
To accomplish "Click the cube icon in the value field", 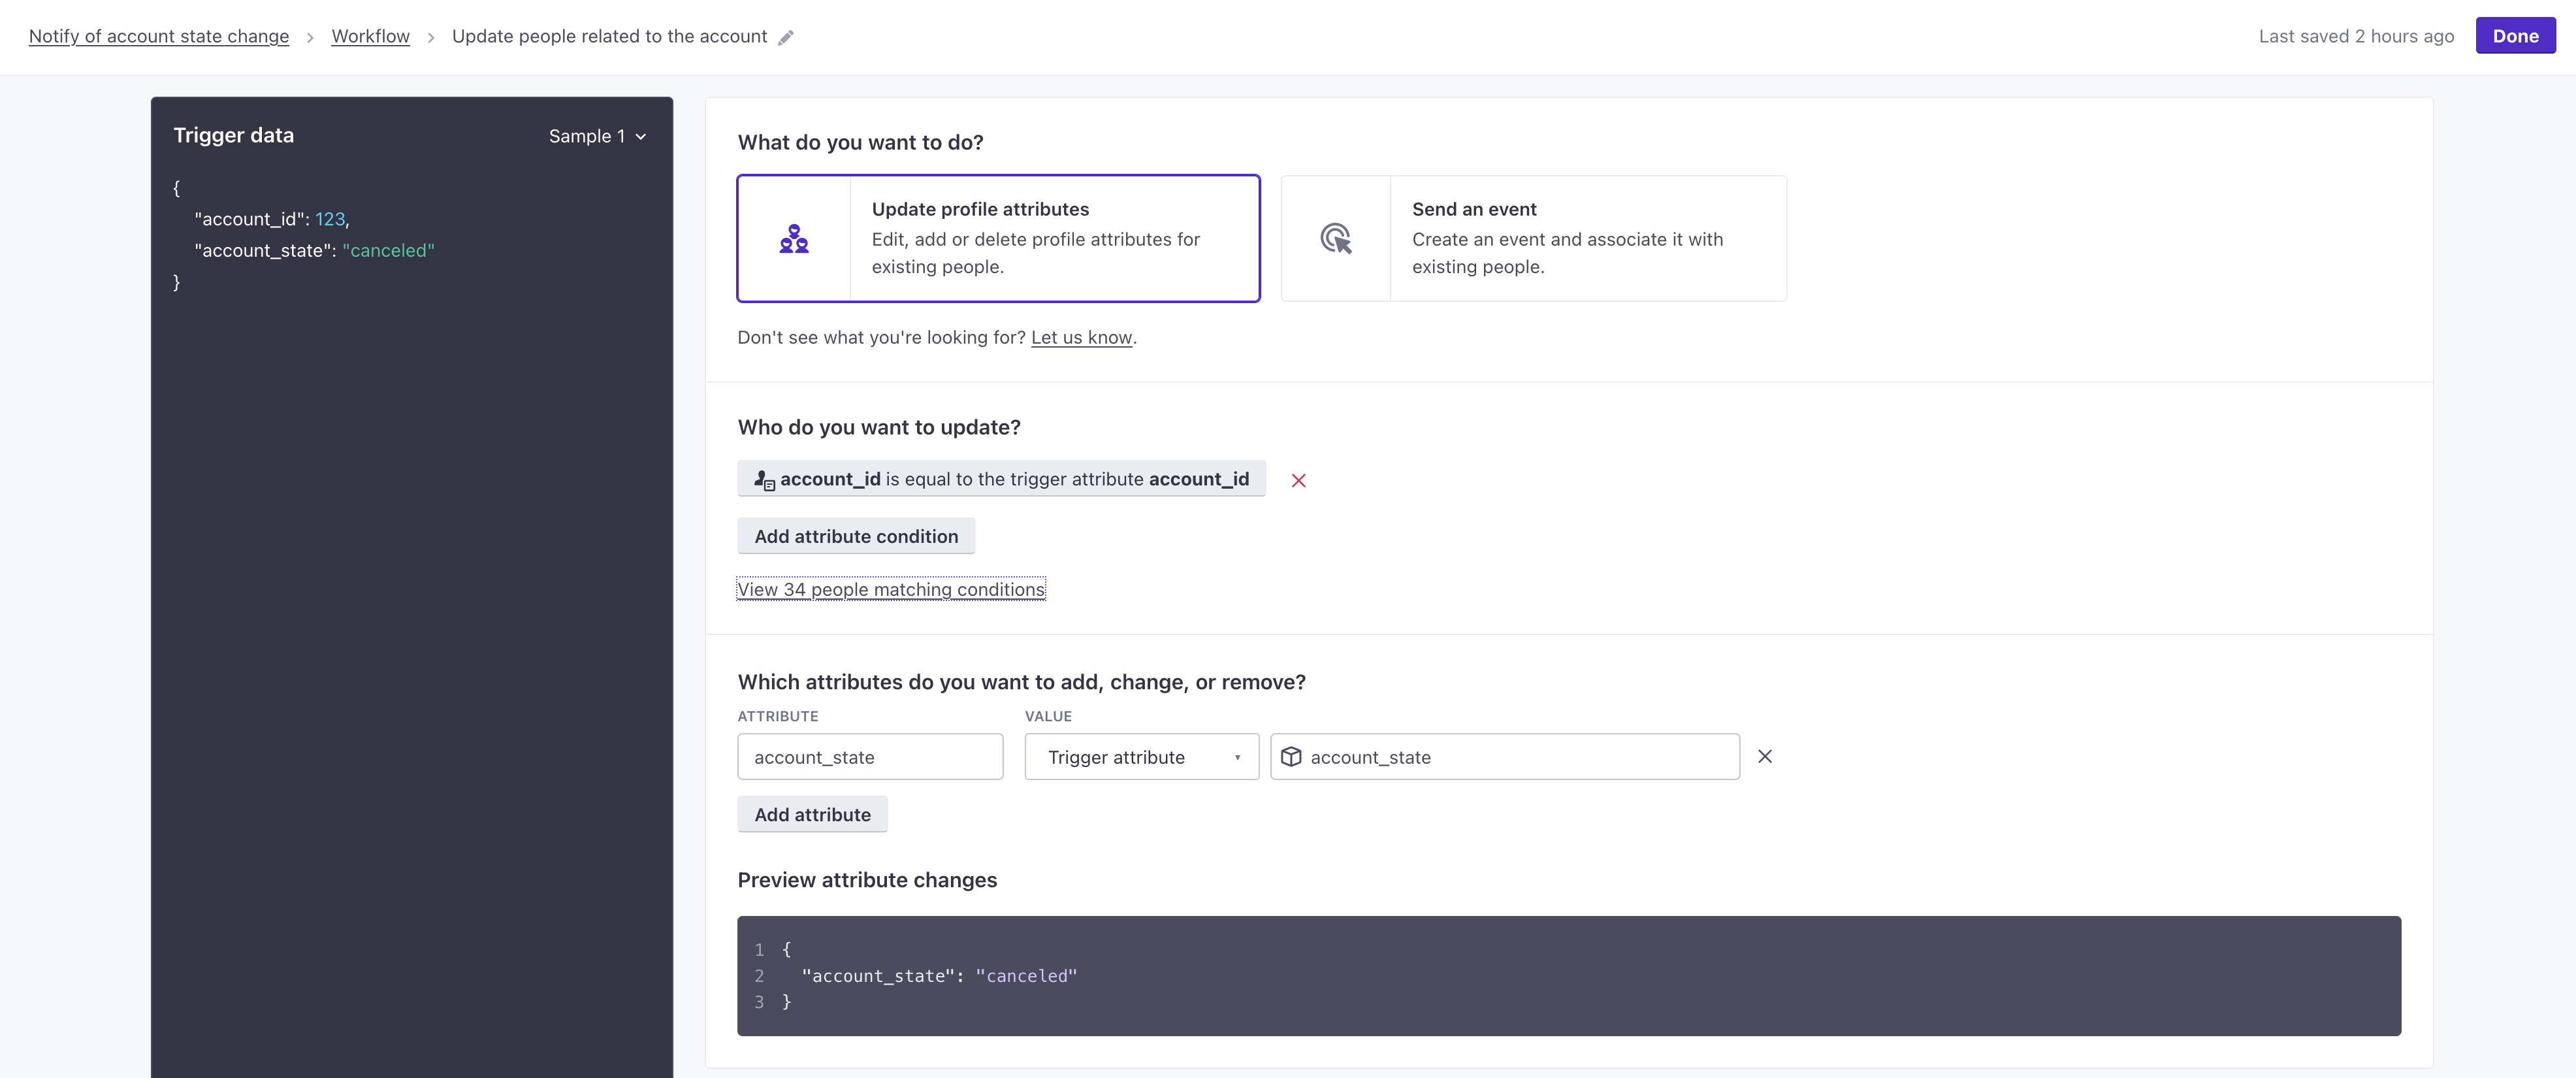I will 1291,757.
